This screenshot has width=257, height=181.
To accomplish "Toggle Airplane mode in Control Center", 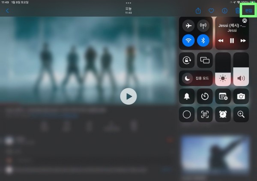I will click(188, 26).
